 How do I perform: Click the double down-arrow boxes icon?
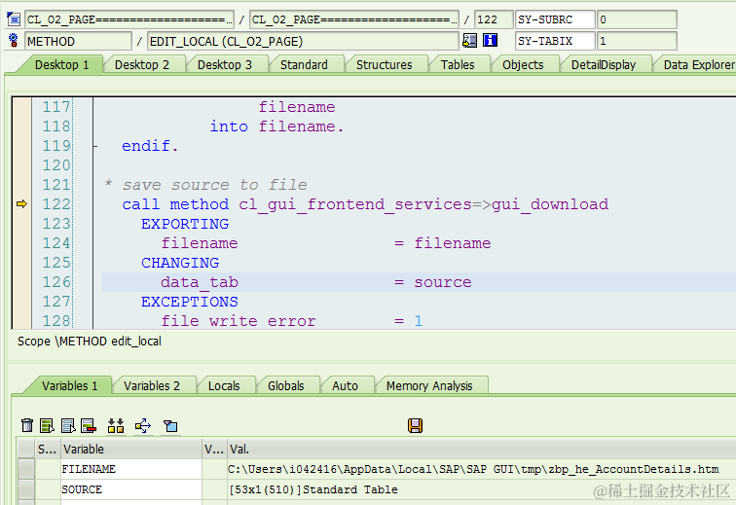click(x=116, y=425)
